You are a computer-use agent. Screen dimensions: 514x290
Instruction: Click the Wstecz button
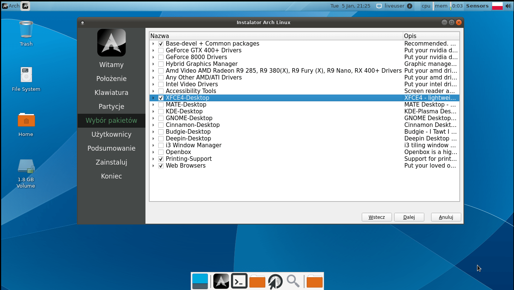[376, 217]
